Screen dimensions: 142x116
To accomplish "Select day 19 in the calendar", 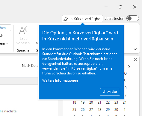I will (x=83, y=102).
